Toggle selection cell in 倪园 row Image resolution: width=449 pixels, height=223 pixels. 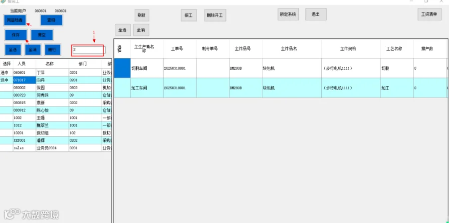[x=6, y=88]
